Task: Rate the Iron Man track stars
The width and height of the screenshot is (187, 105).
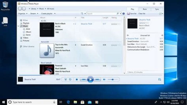Action: point(116,66)
